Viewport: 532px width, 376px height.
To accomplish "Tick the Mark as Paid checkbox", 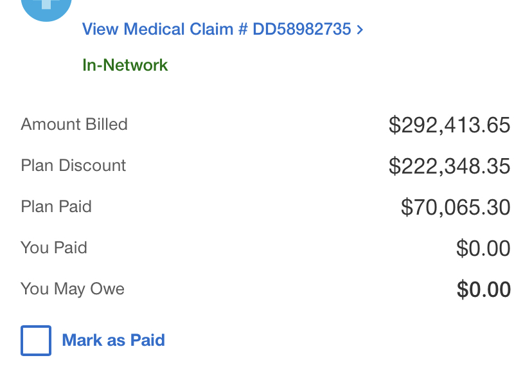I will (36, 341).
